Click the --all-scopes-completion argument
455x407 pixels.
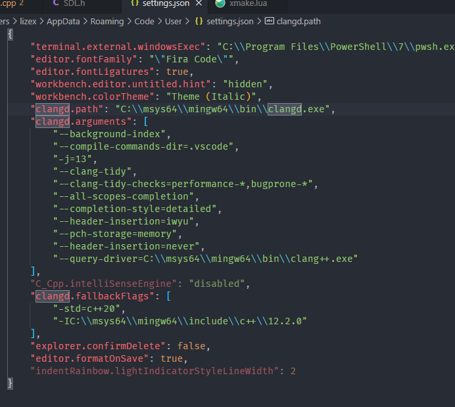[124, 196]
